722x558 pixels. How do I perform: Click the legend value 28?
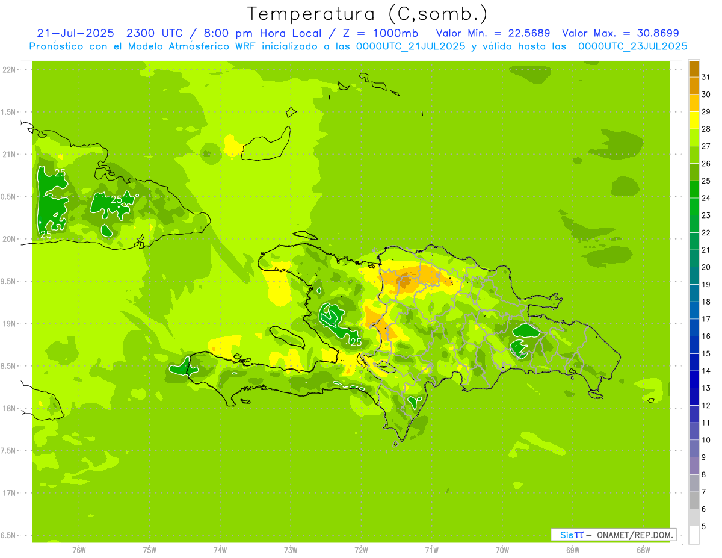[x=706, y=128]
